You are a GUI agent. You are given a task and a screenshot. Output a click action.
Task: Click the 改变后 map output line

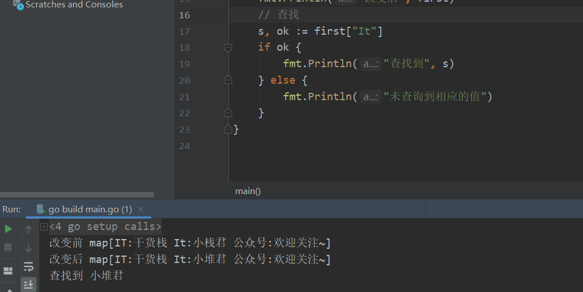click(x=190, y=260)
